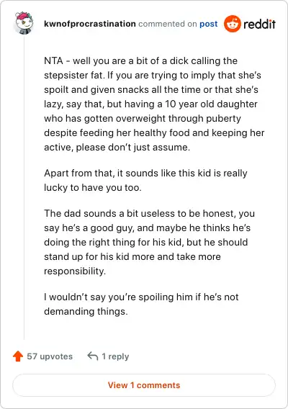Click the line starting "I wouldn't say you're"
Image resolution: width=288 pixels, height=409 pixels.
tap(141, 297)
